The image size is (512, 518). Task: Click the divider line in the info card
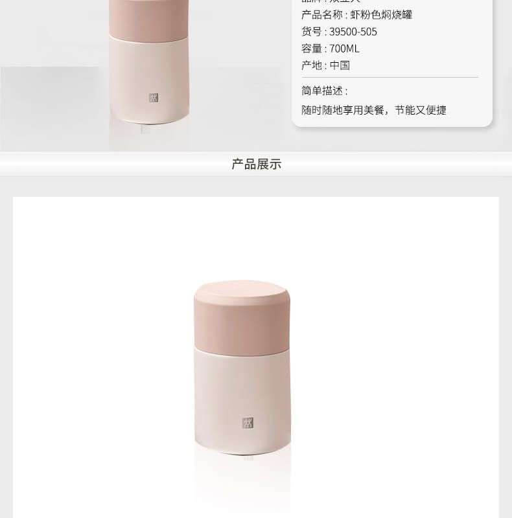[390, 77]
